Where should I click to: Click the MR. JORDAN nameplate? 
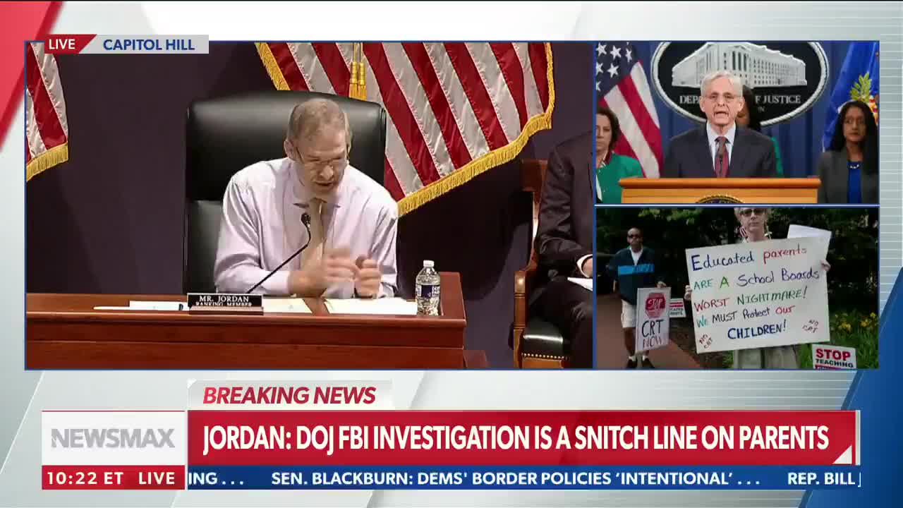point(225,302)
